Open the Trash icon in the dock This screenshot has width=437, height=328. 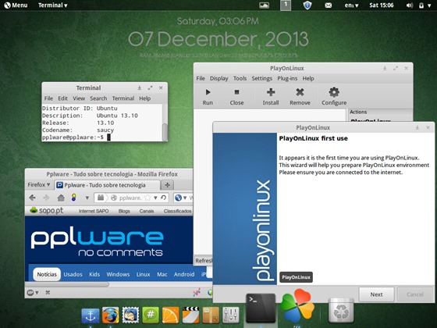point(341,311)
